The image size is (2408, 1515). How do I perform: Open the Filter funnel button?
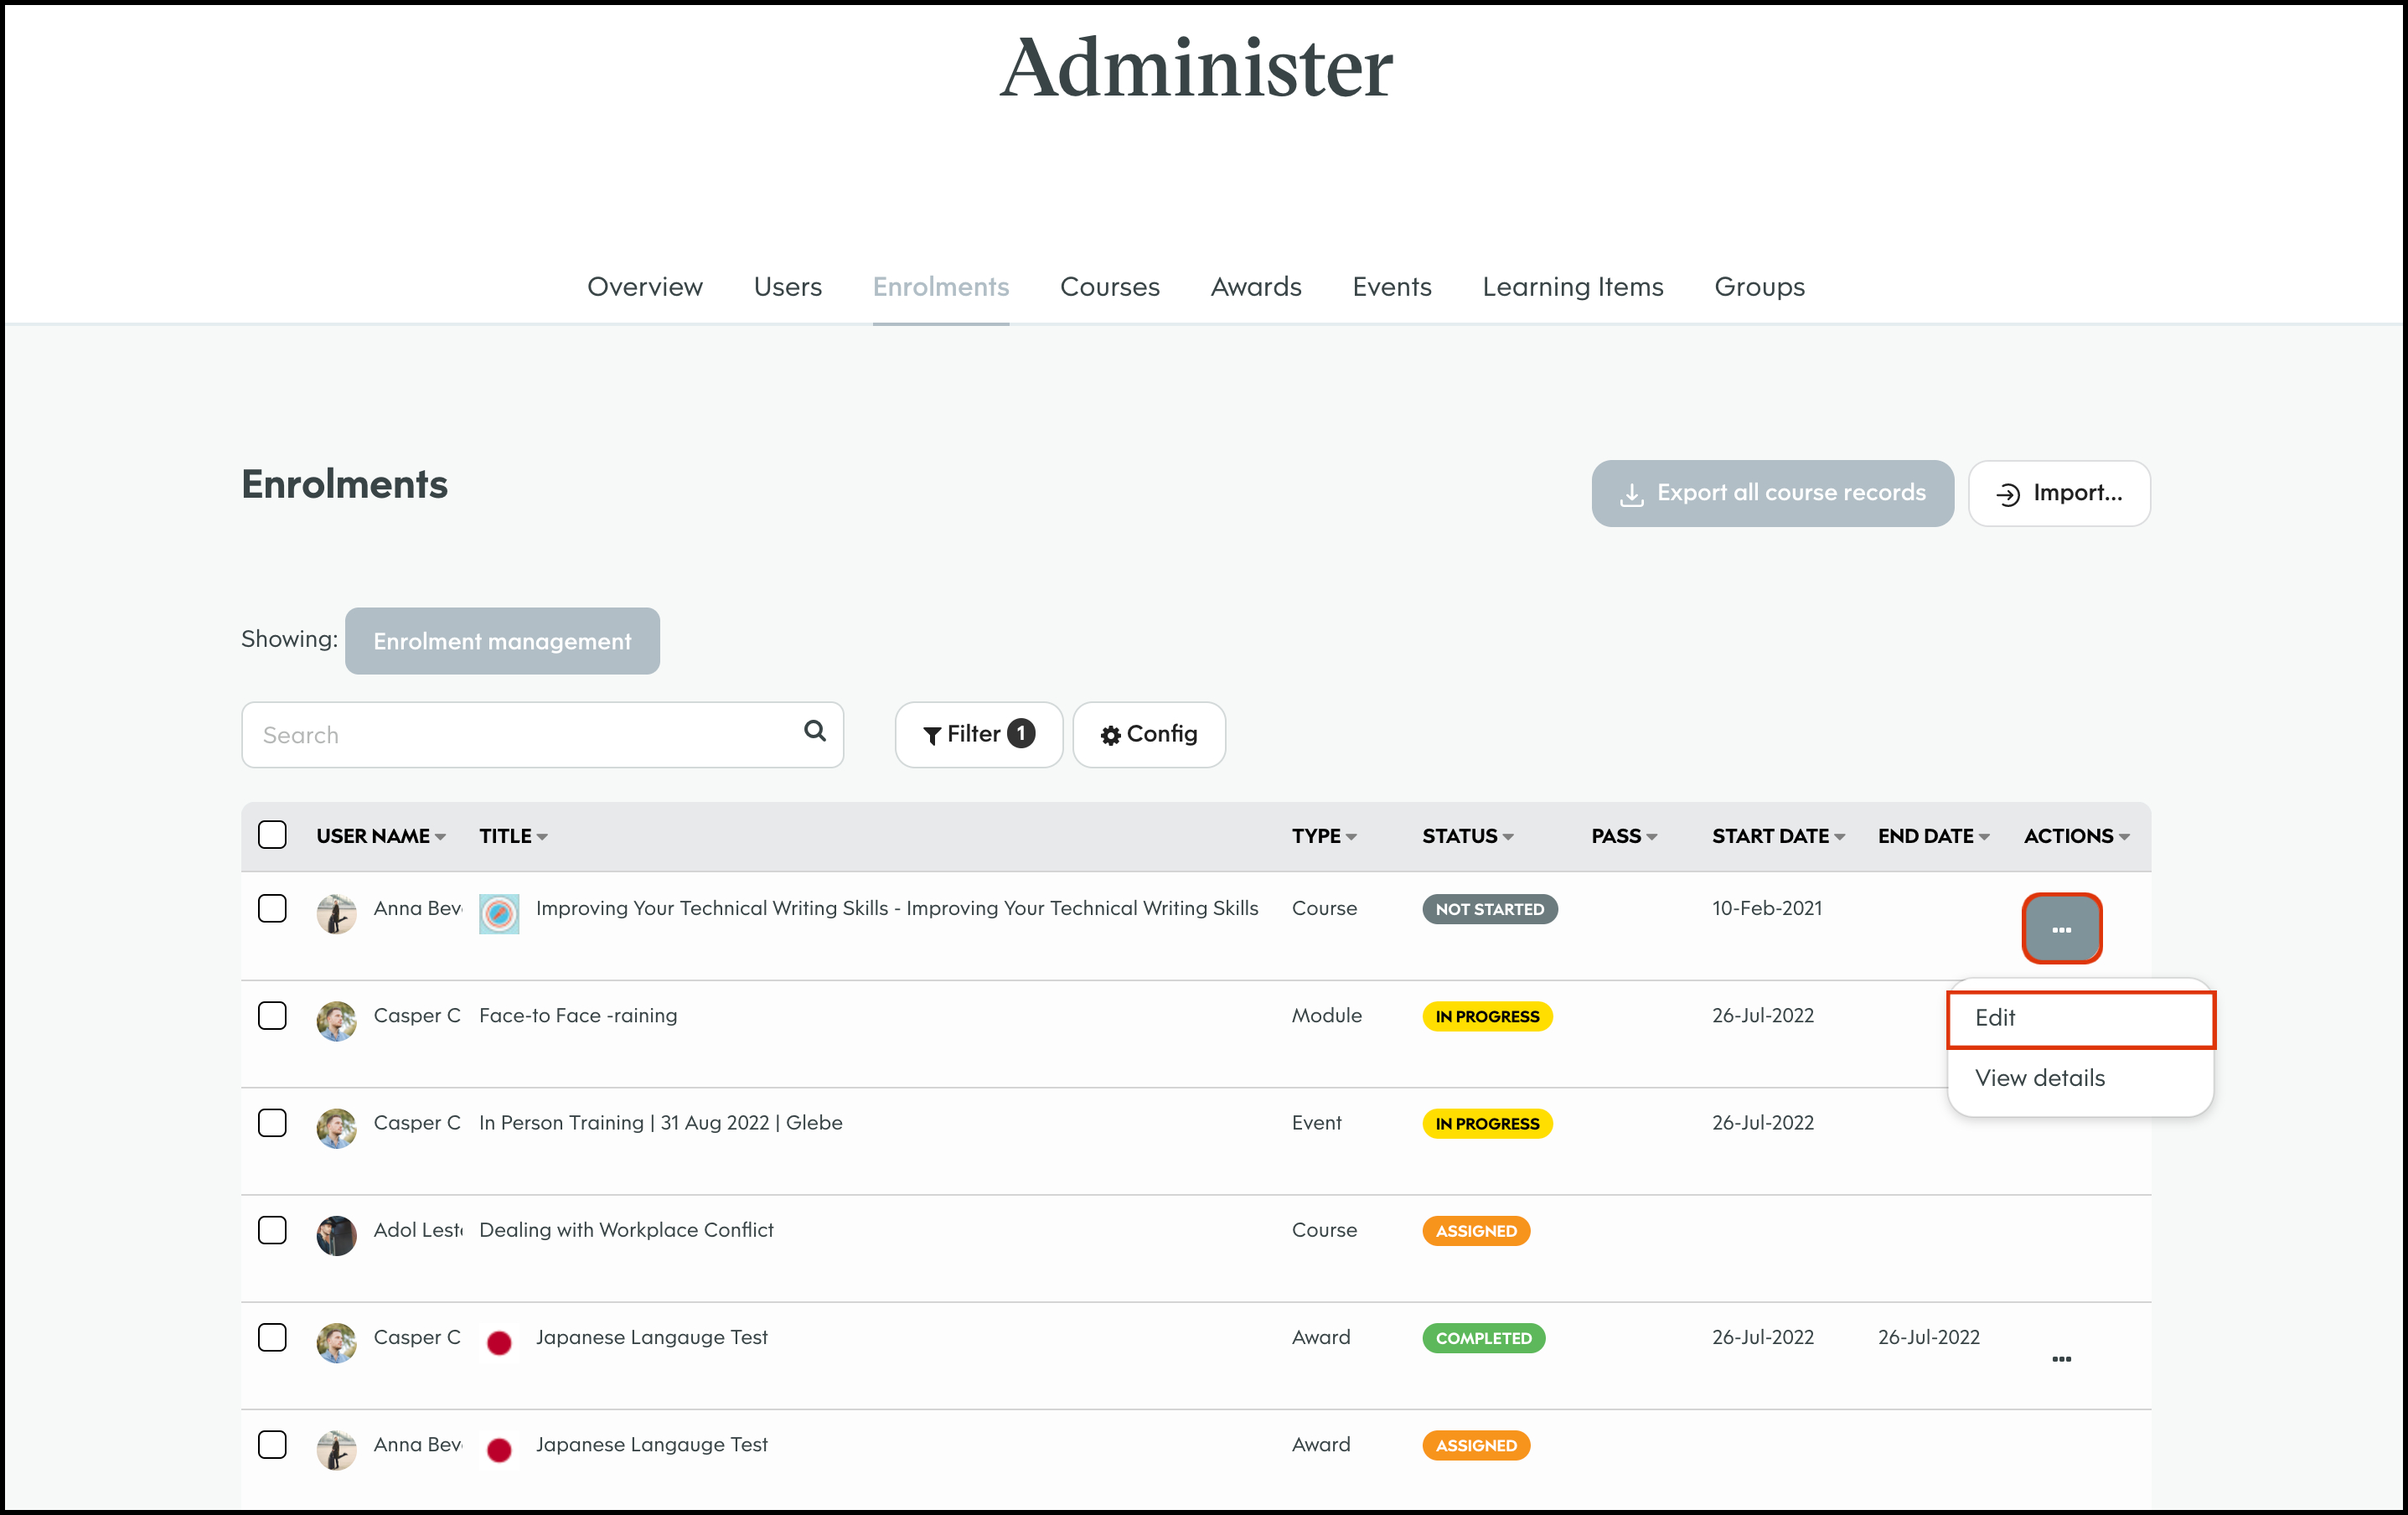977,735
